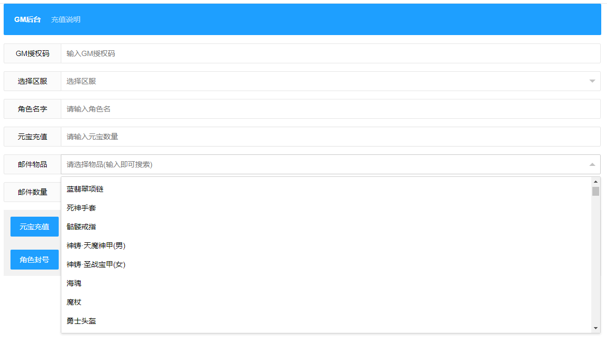Open the 选择区服 dropdown
The image size is (607, 347).
click(325, 81)
